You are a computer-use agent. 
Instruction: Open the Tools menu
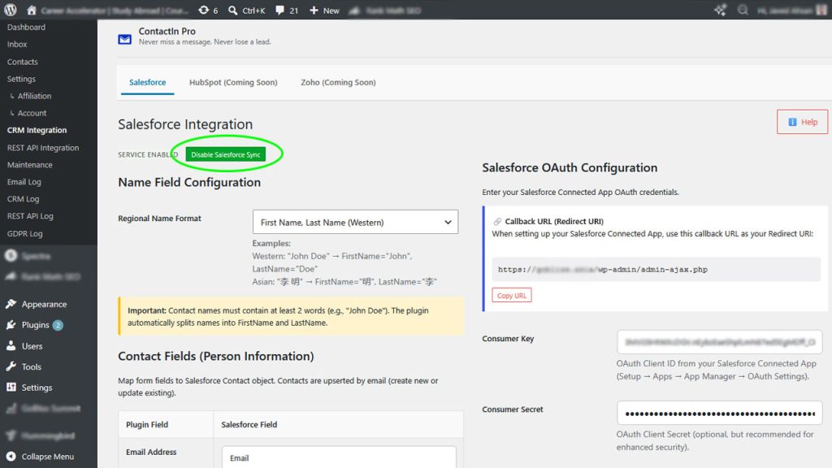coord(32,366)
